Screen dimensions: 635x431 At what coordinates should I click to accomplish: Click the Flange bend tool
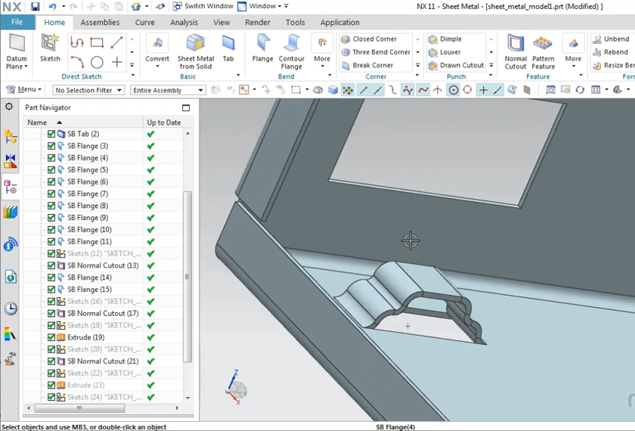point(263,45)
